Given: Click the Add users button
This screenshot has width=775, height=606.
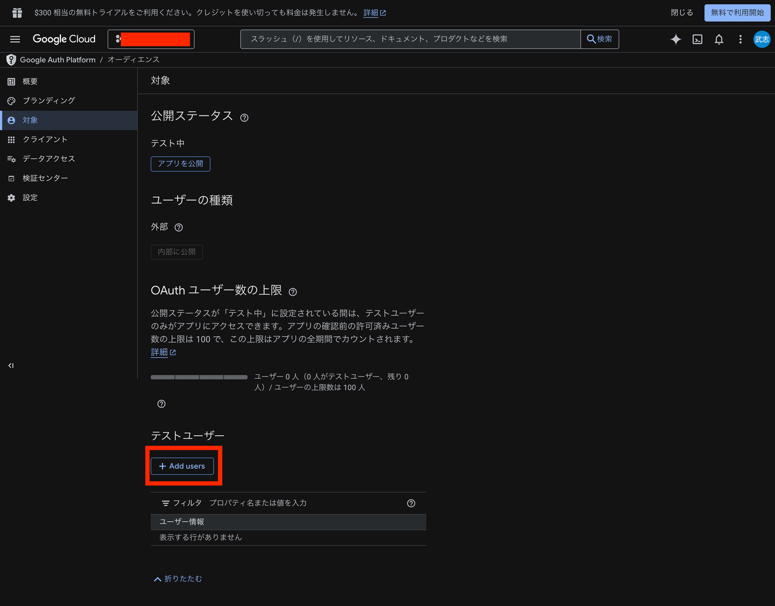Looking at the screenshot, I should tap(182, 466).
